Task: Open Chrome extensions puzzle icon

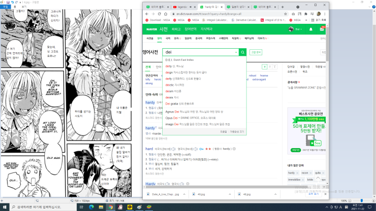Action: point(306,14)
